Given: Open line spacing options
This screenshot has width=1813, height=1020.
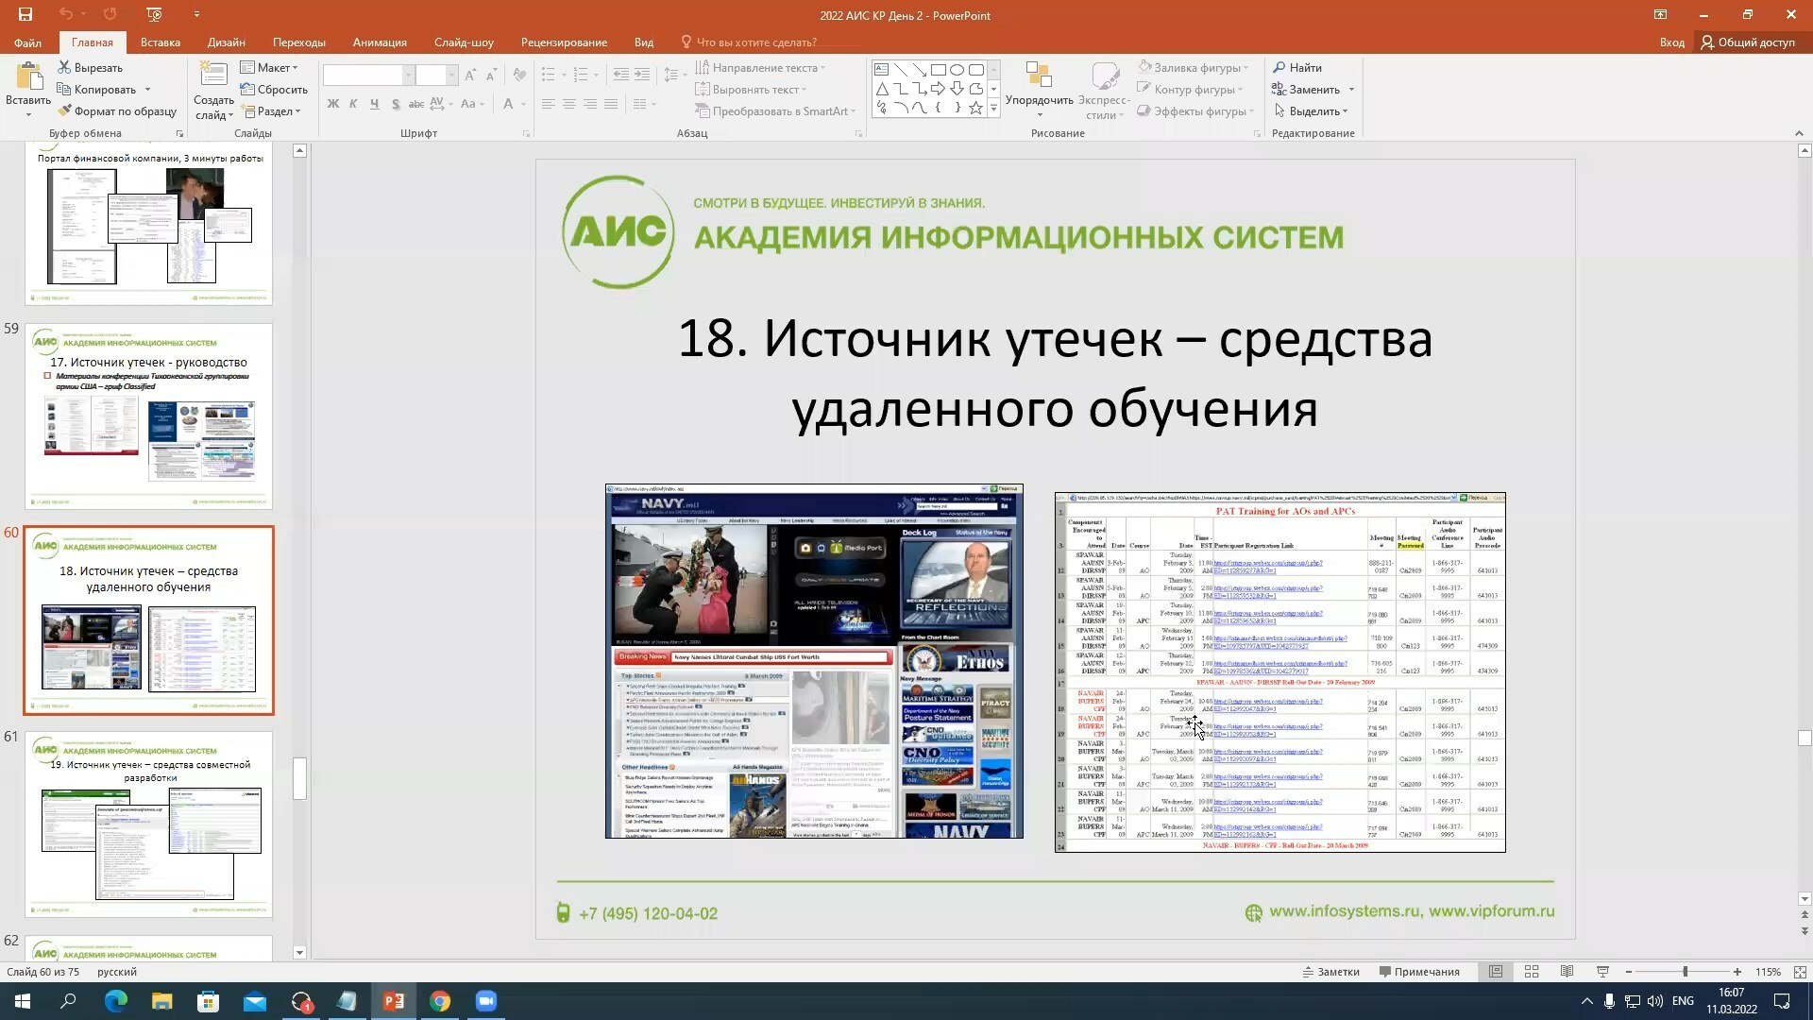Looking at the screenshot, I should click(672, 75).
